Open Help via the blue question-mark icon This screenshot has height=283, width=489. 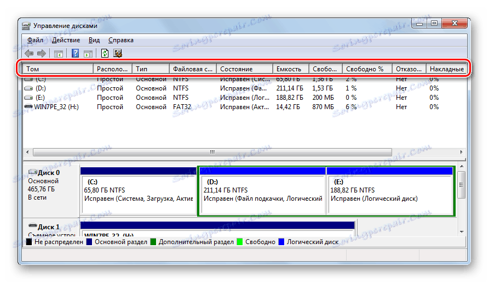pos(75,53)
